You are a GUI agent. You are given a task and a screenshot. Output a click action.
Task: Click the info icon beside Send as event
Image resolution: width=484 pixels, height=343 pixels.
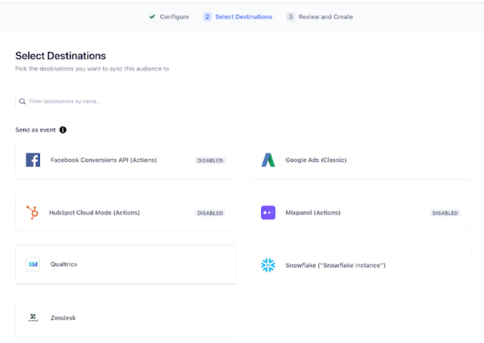[x=63, y=130]
